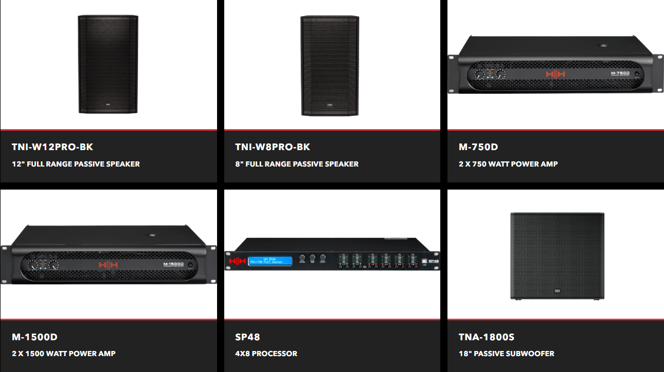Image resolution: width=664 pixels, height=372 pixels.
Task: Click the HH logo on SP48 processor
Action: (237, 261)
